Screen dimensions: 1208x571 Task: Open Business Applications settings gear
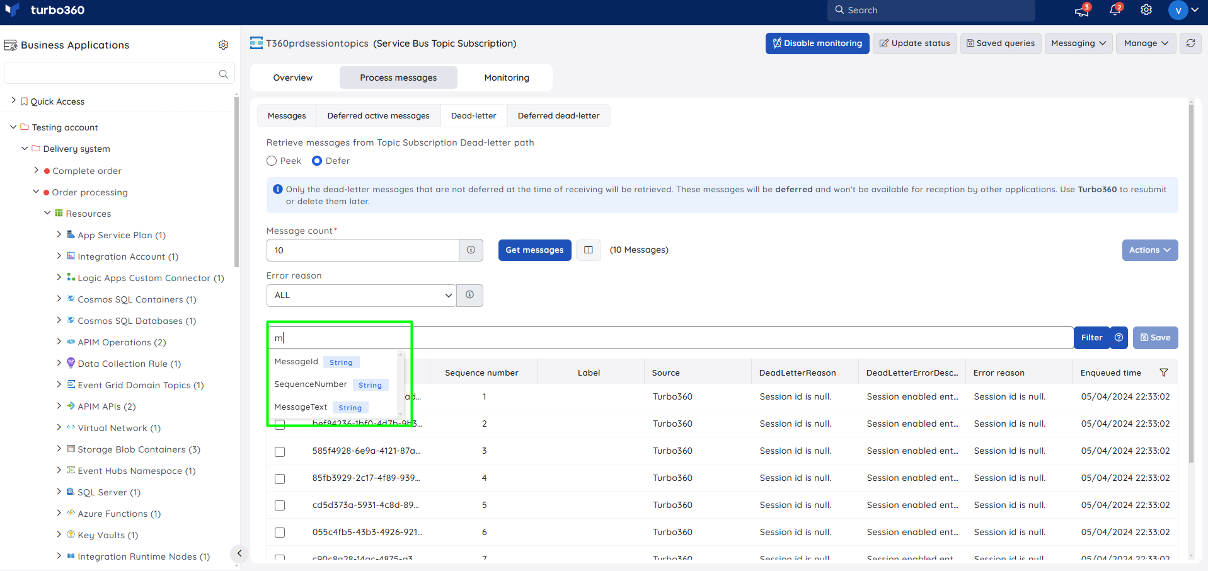tap(223, 45)
